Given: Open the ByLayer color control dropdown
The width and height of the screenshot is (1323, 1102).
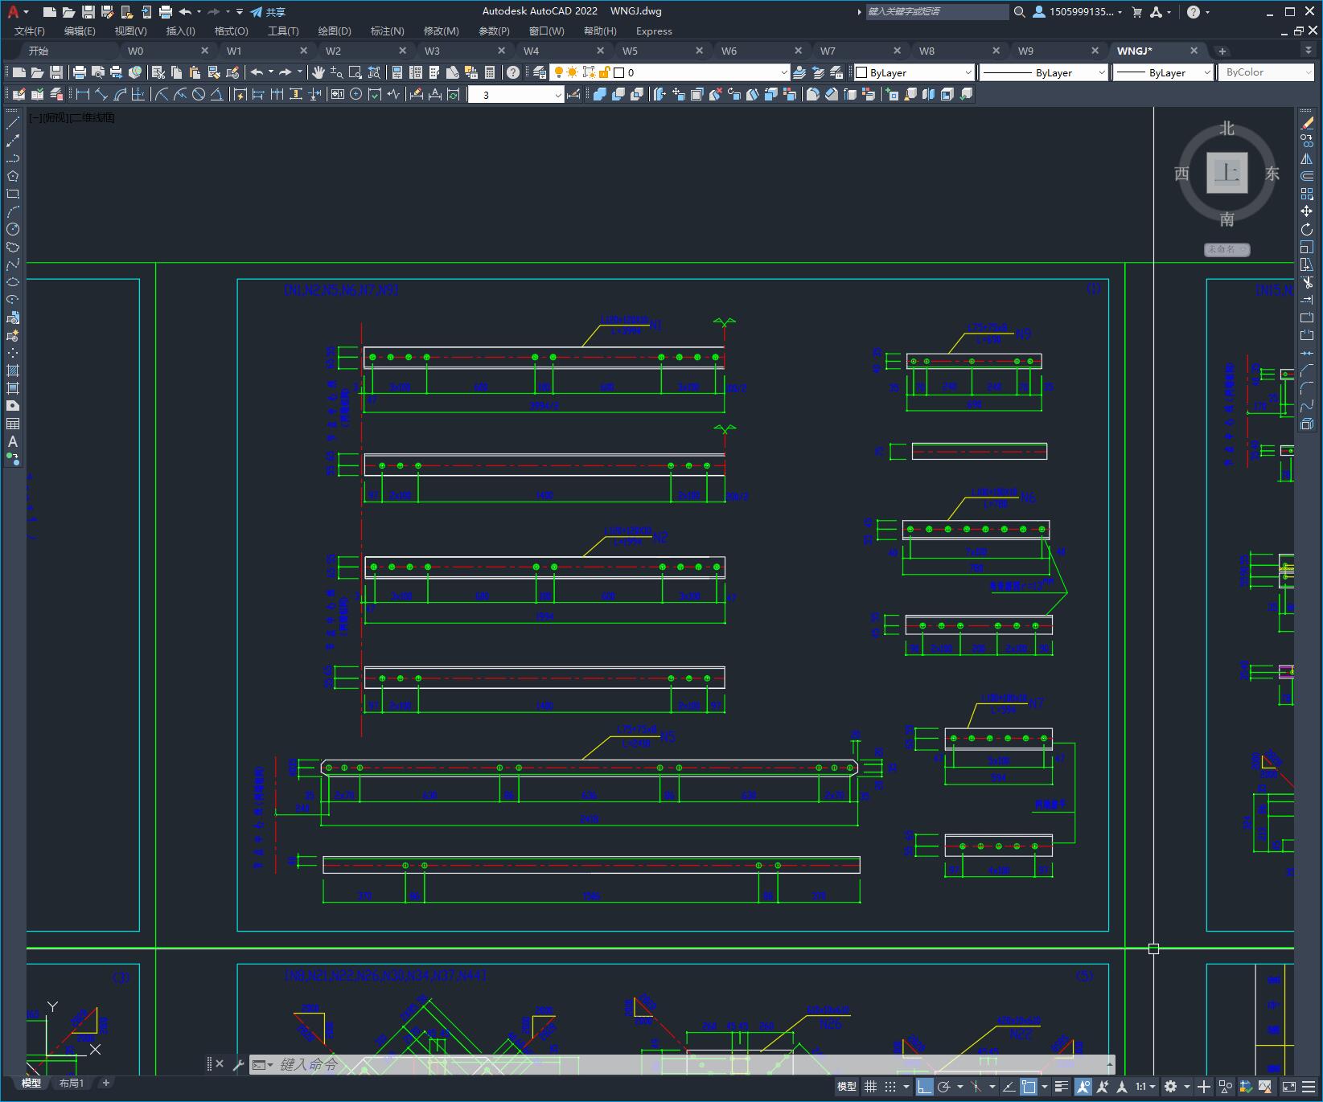Looking at the screenshot, I should (914, 72).
